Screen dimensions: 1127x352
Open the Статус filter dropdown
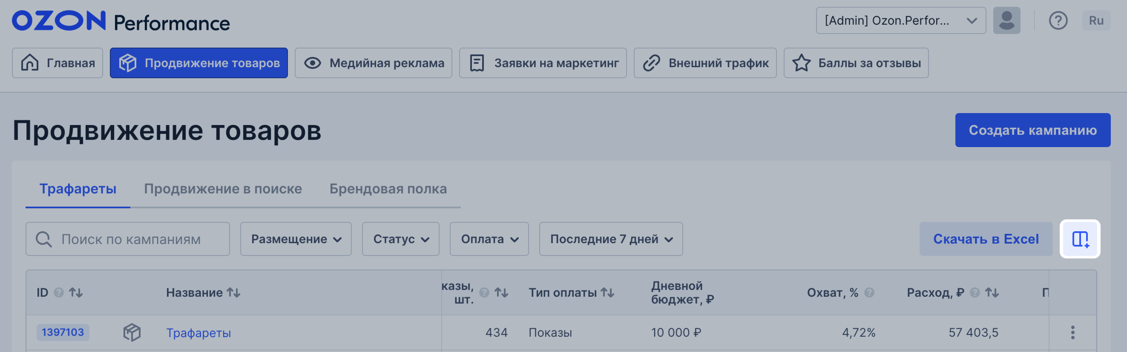pos(400,239)
